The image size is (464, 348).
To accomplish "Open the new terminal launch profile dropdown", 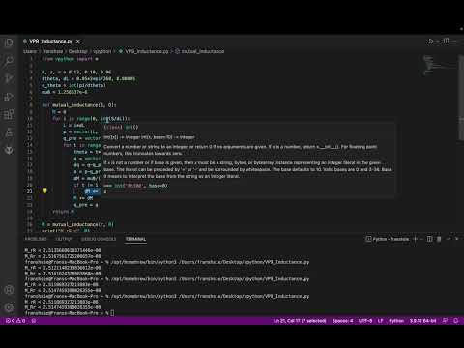I will coord(421,239).
